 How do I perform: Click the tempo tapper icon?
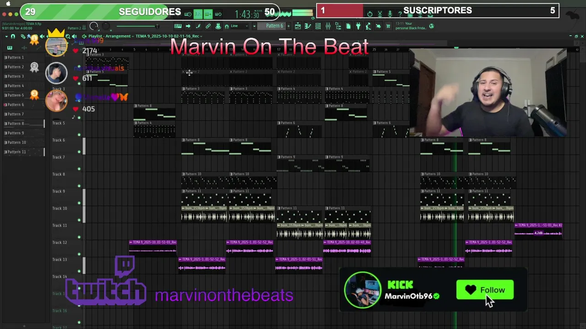pos(368,26)
